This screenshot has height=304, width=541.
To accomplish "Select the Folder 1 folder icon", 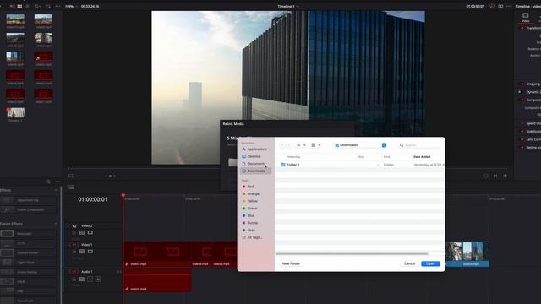I will point(283,165).
